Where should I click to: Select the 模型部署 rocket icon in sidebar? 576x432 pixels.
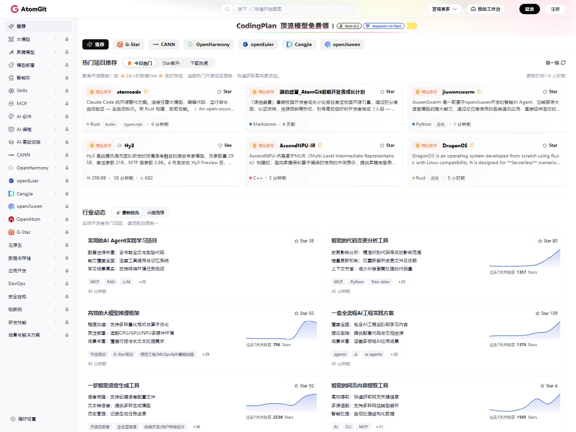(12, 65)
